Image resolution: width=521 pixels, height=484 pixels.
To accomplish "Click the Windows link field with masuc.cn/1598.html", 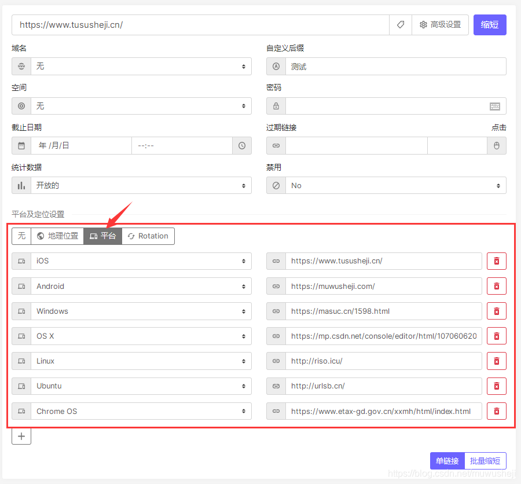I will 384,311.
